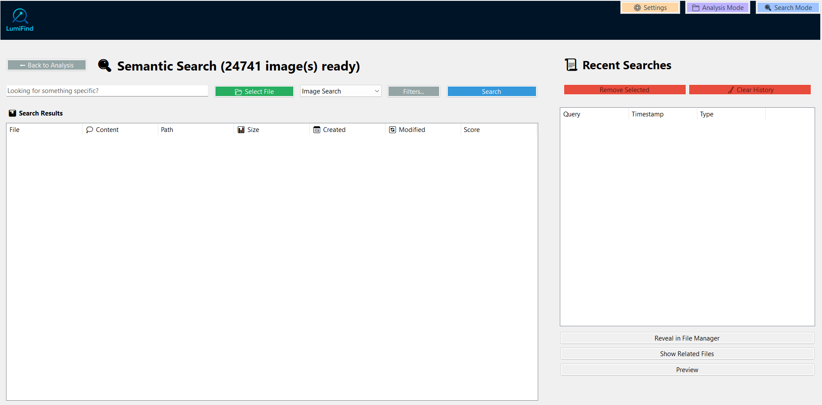Click the Search Results box icon
Image resolution: width=822 pixels, height=405 pixels.
pos(13,113)
